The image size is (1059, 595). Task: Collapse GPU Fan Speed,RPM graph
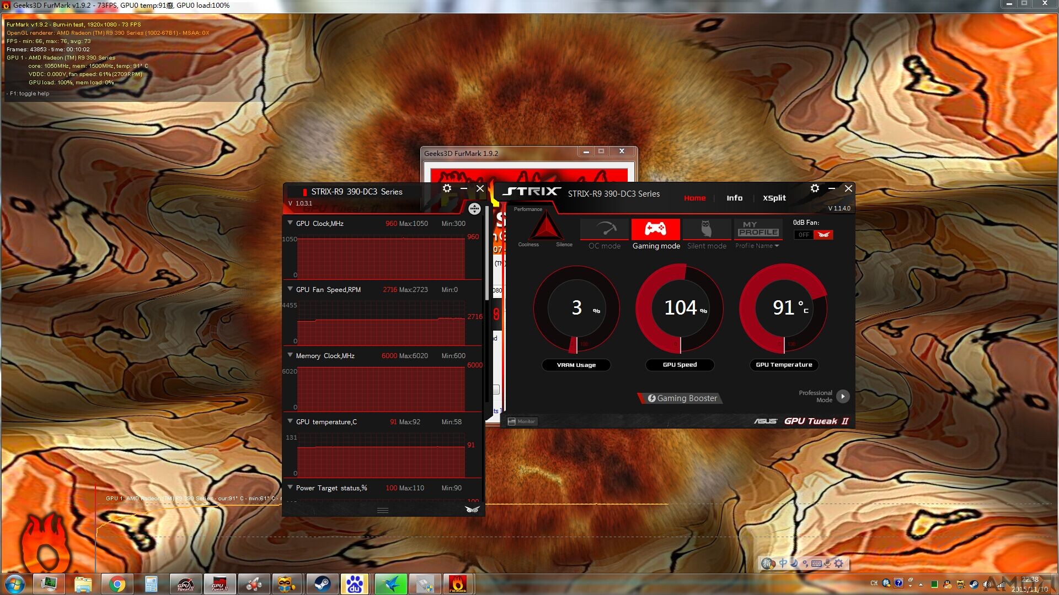tap(290, 289)
